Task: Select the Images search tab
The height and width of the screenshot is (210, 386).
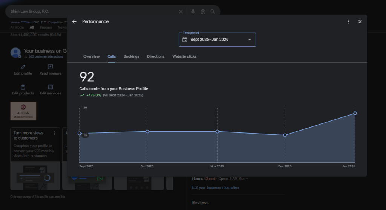Action: click(46, 27)
